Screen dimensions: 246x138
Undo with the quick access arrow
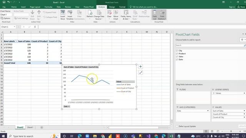(8, 2)
